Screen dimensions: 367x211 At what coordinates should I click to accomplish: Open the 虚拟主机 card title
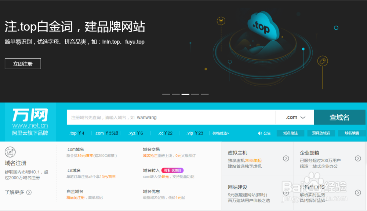click(x=237, y=153)
